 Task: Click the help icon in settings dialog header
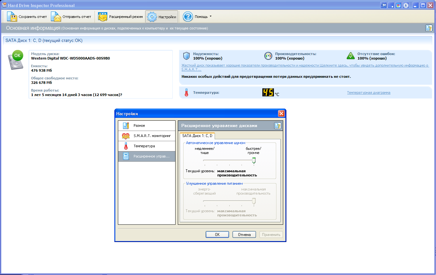(277, 126)
